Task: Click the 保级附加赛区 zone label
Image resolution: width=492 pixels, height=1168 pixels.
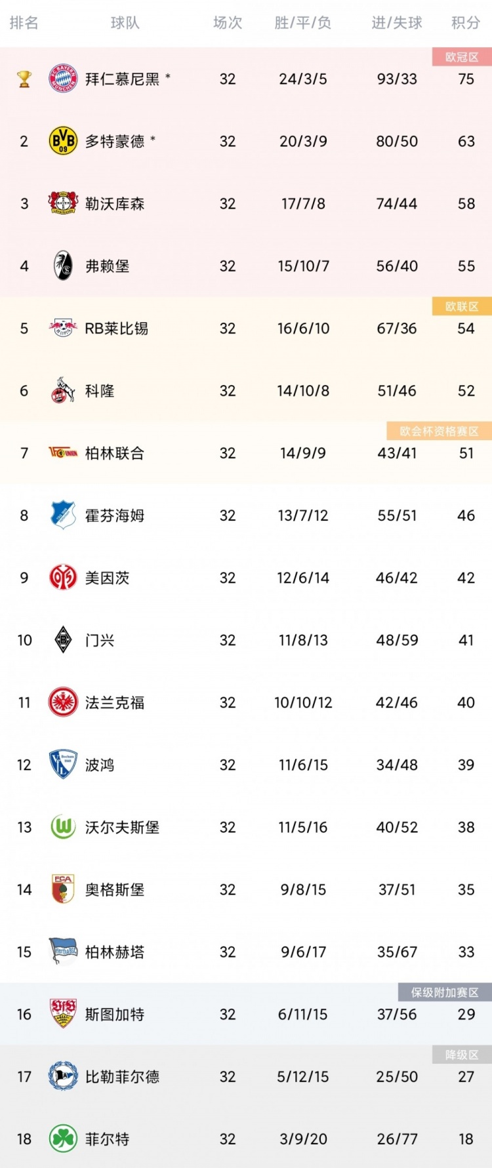Action: (x=445, y=992)
